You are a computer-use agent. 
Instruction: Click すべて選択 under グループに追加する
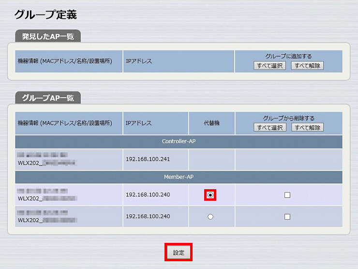pos(269,66)
